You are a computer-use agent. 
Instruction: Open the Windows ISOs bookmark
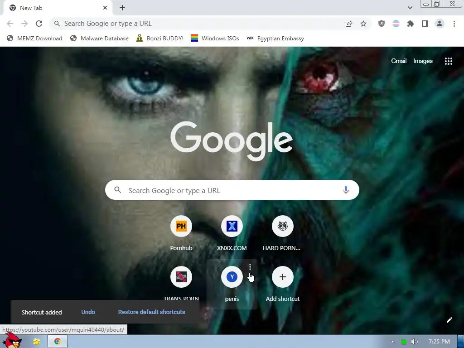point(215,38)
